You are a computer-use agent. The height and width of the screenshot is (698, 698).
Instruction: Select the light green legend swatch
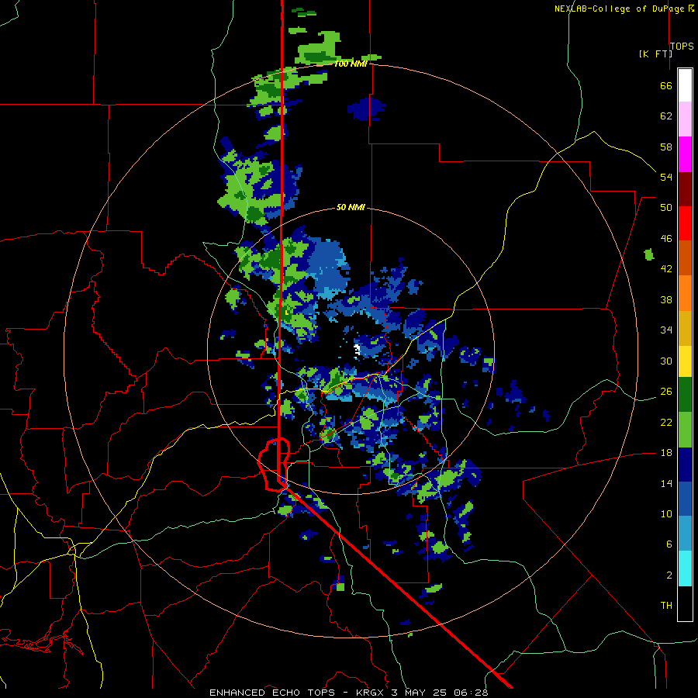pyautogui.click(x=685, y=430)
